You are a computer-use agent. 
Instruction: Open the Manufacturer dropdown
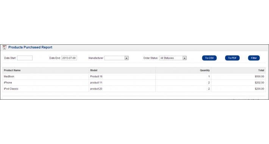tap(116, 58)
